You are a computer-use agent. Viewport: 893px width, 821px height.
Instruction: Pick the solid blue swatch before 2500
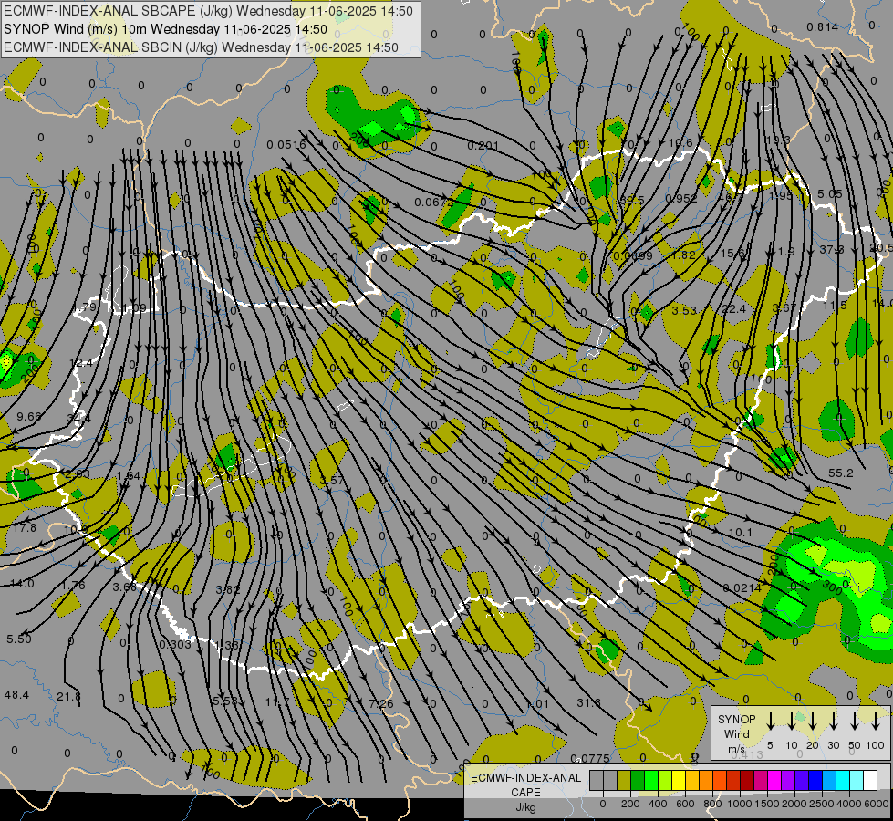coord(815,781)
